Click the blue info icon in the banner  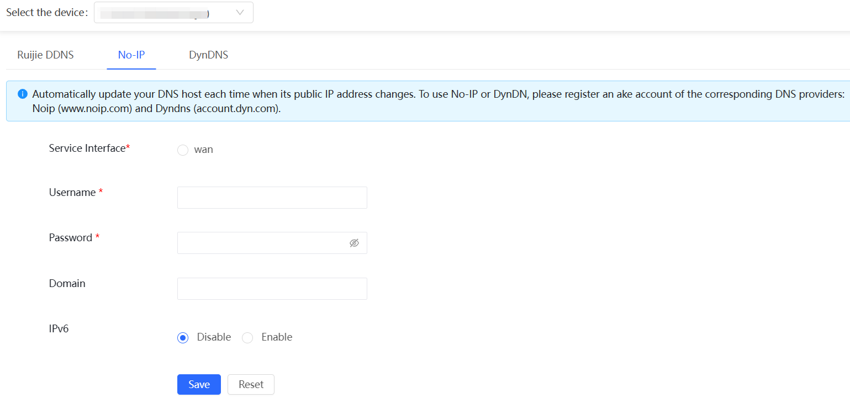pyautogui.click(x=23, y=94)
